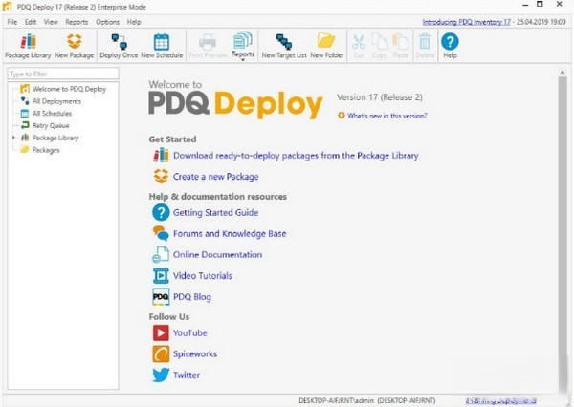Open the Options menu

pyautogui.click(x=107, y=22)
